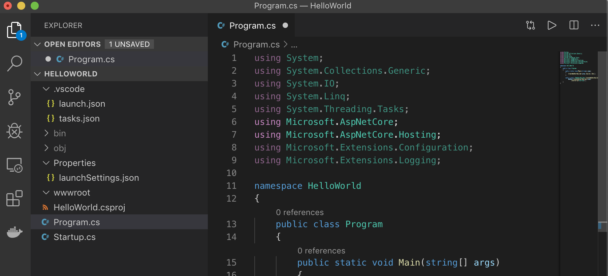608x276 pixels.
Task: Click the C# icon in Program.cs tab
Action: (221, 26)
